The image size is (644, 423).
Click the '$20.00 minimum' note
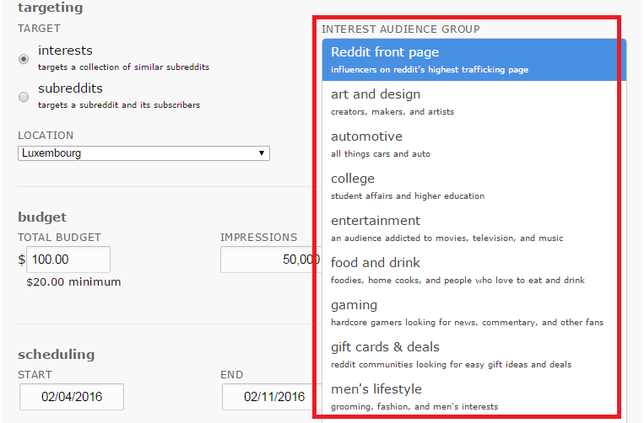coord(73,282)
